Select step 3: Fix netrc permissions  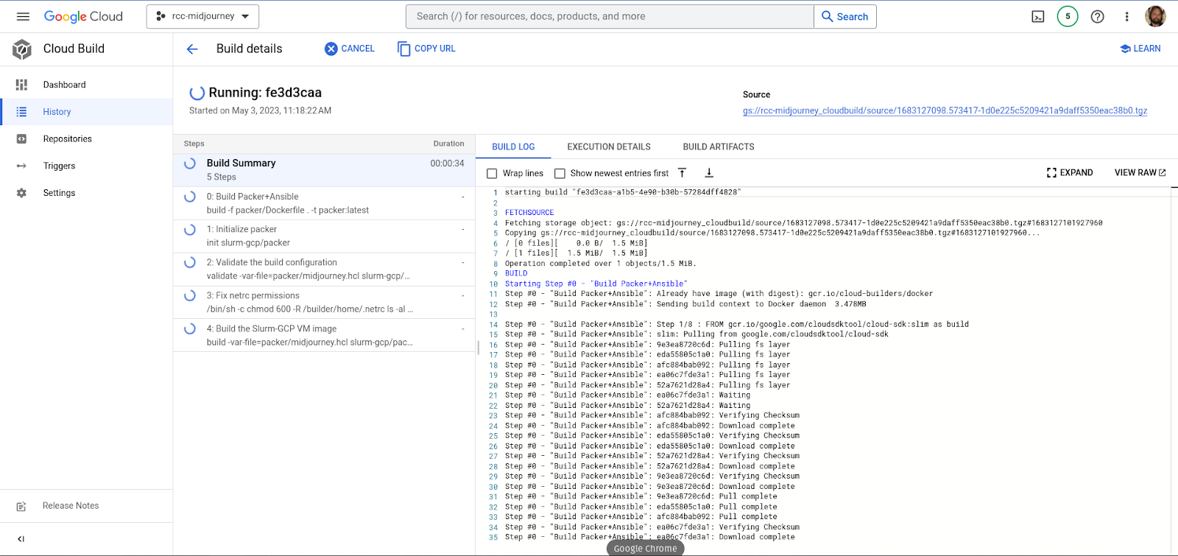(324, 303)
